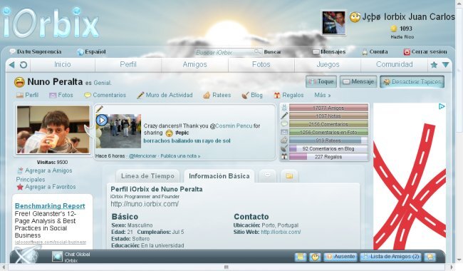Switch to Linea de Tiempo tab
Viewport: 463px width, 271px height.
coord(147,176)
